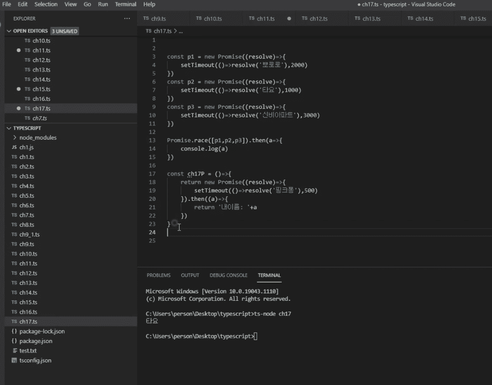Switch to the Problems panel tab
Image resolution: width=492 pixels, height=385 pixels.
coord(158,275)
